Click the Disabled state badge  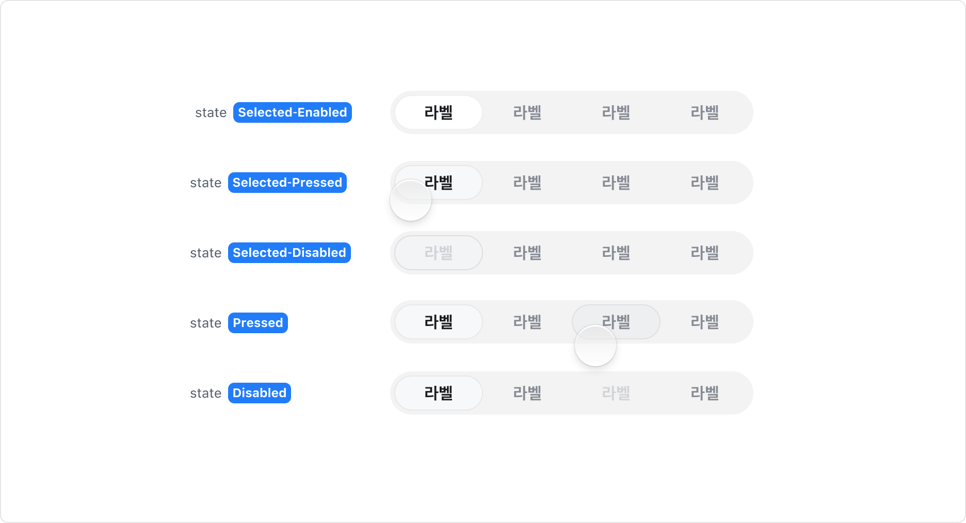[x=259, y=393]
